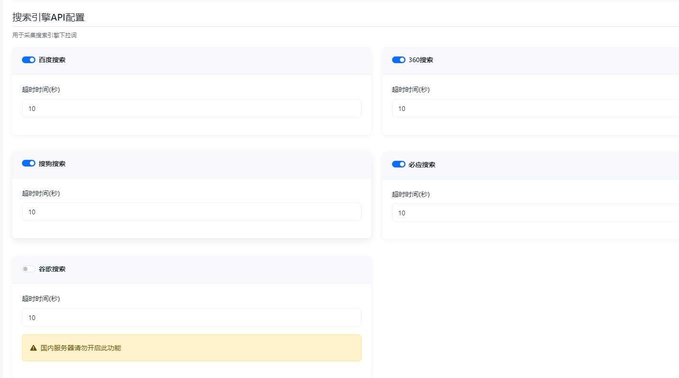Enable the 谷歌搜索 switch
This screenshot has height=378, width=679.
[x=29, y=269]
